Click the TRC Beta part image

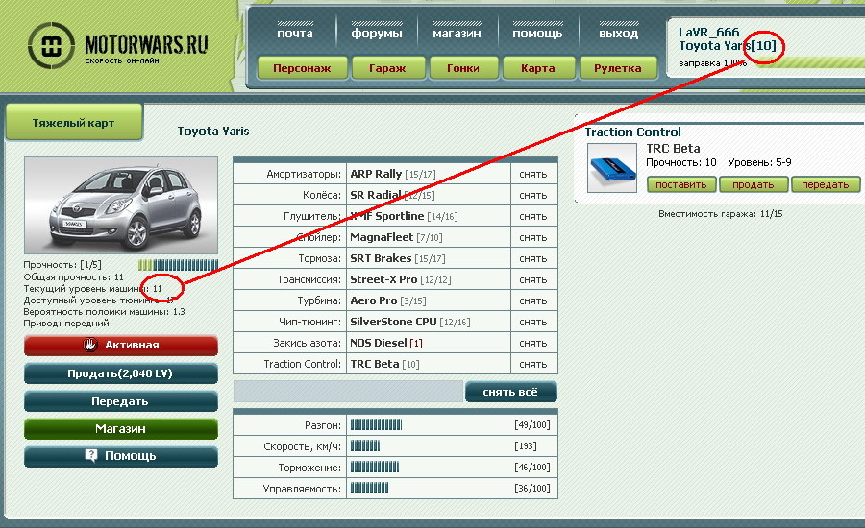coord(612,168)
